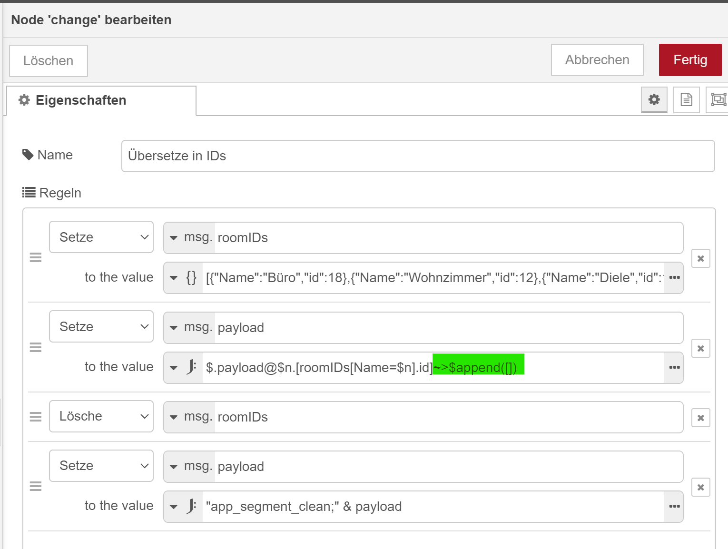Focus the Name field 'Übersetze in IDs'
728x549 pixels.
(x=418, y=156)
